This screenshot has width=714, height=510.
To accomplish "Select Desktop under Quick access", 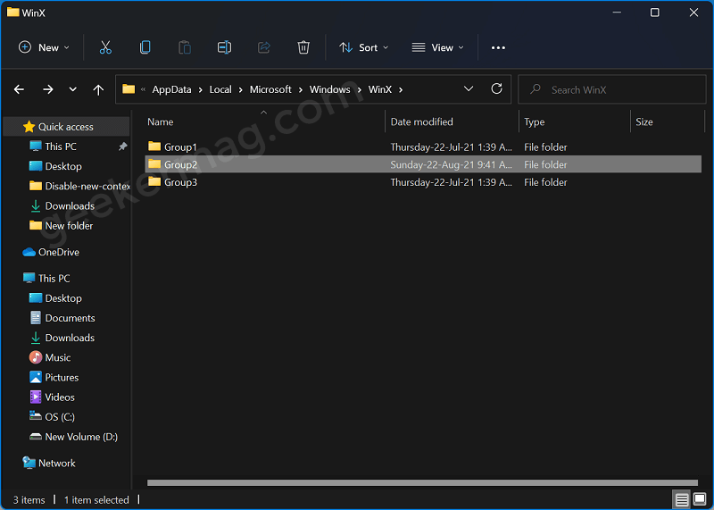I will pos(63,166).
